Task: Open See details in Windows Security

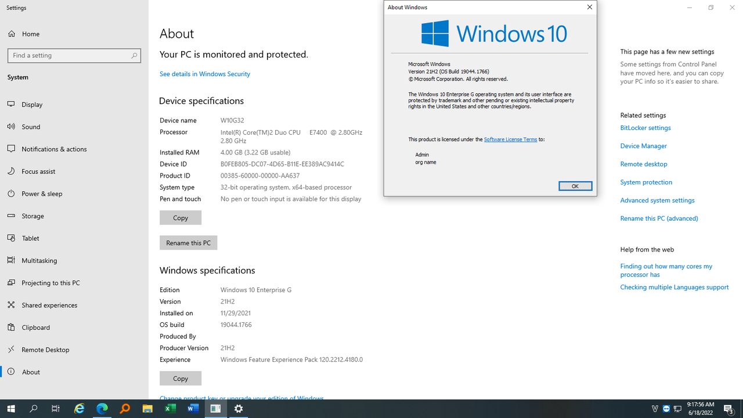Action: (205, 74)
